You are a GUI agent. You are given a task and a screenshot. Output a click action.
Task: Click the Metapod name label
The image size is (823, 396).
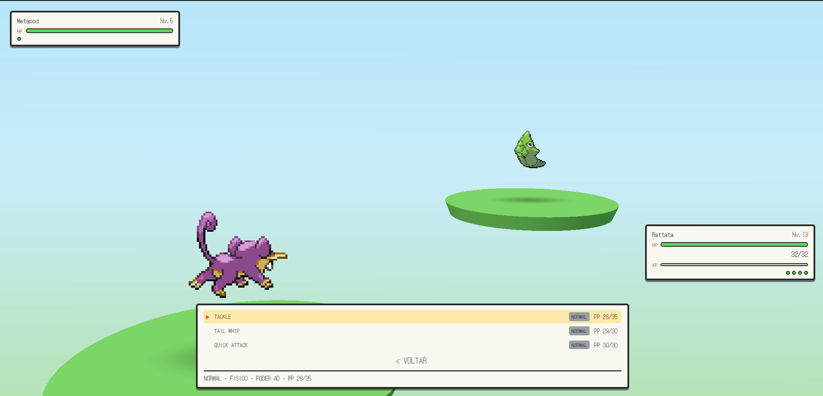click(x=28, y=21)
